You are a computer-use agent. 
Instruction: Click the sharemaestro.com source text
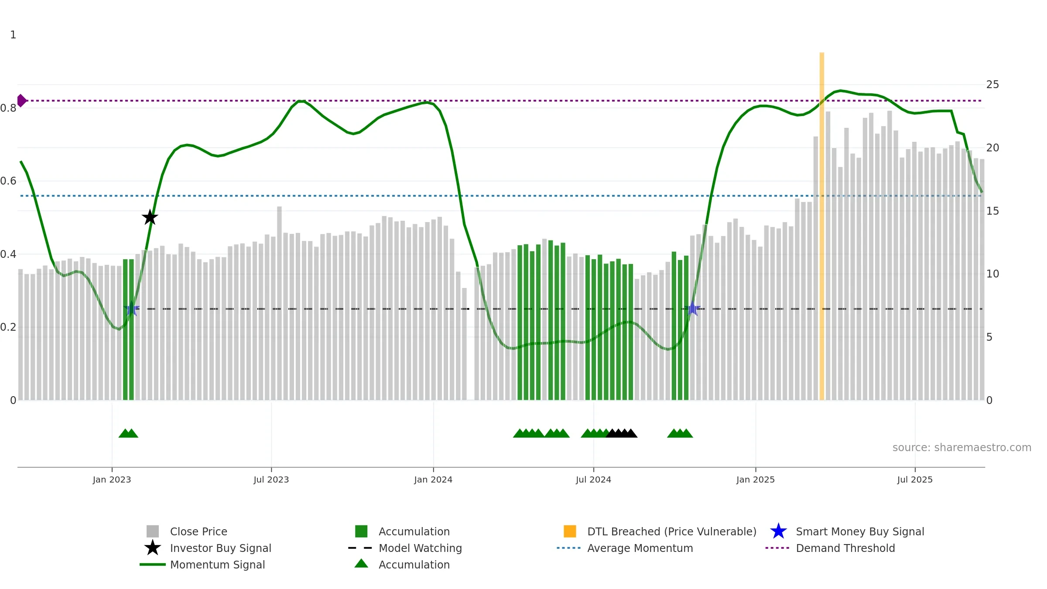pyautogui.click(x=961, y=448)
